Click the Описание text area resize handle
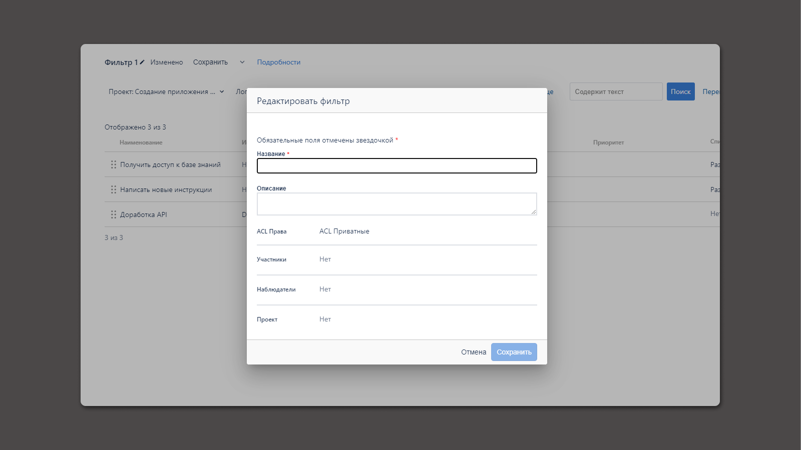 [534, 212]
